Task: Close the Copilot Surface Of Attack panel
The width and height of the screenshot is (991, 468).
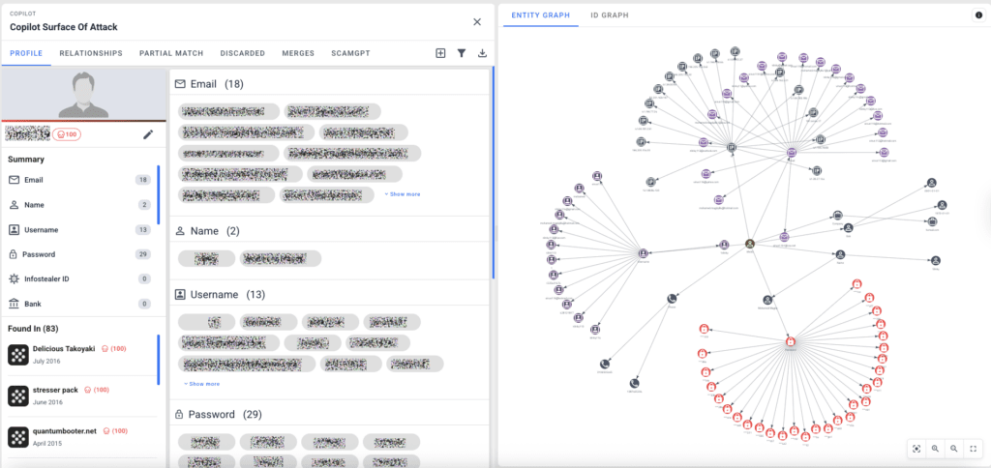Action: [x=476, y=21]
